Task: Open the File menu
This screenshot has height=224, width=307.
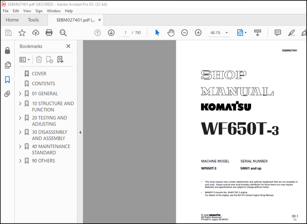Action: tap(5, 11)
